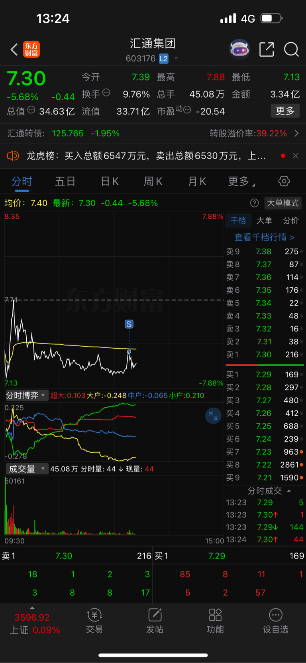
Task: Tap the share export icon
Action: pos(267,49)
